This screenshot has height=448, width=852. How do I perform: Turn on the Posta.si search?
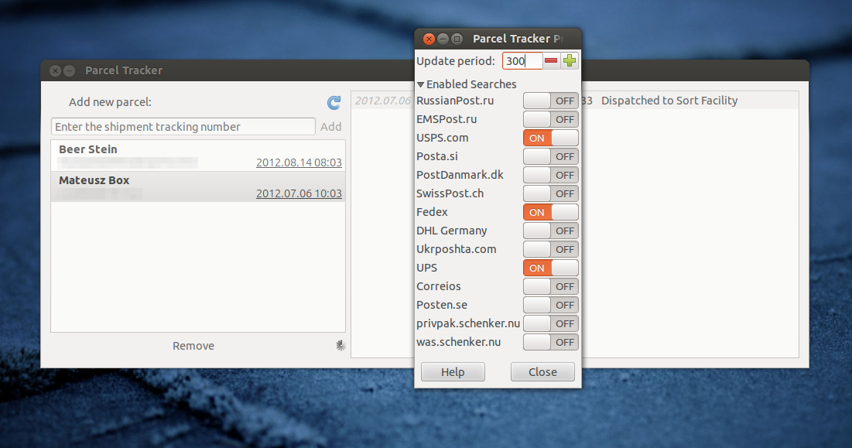coord(550,156)
